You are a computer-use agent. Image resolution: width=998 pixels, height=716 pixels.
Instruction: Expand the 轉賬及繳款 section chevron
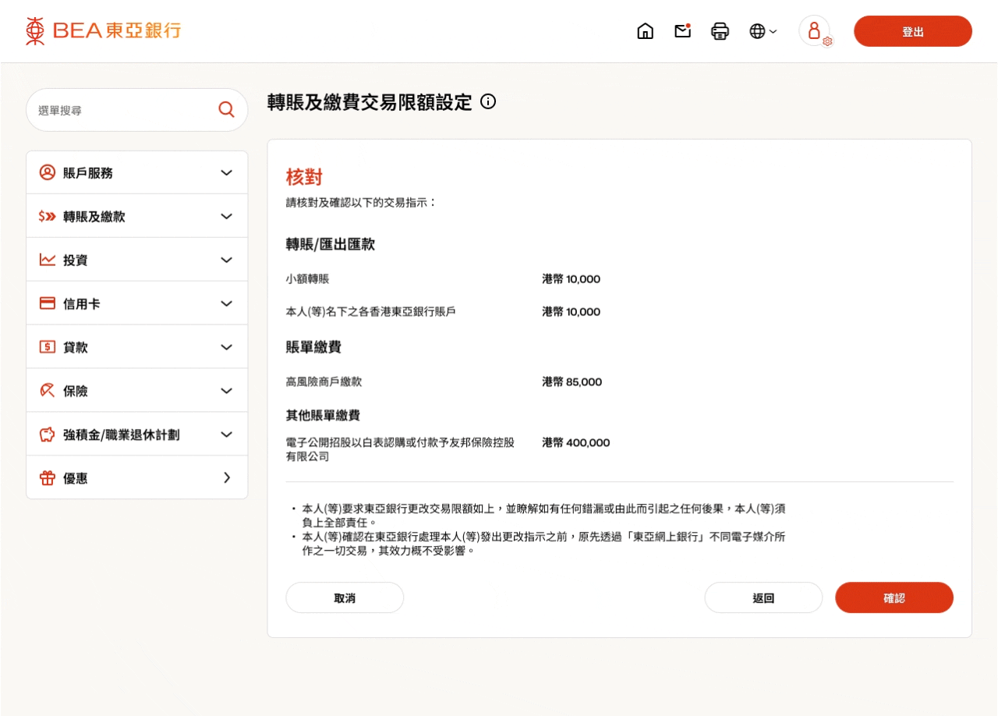(227, 217)
